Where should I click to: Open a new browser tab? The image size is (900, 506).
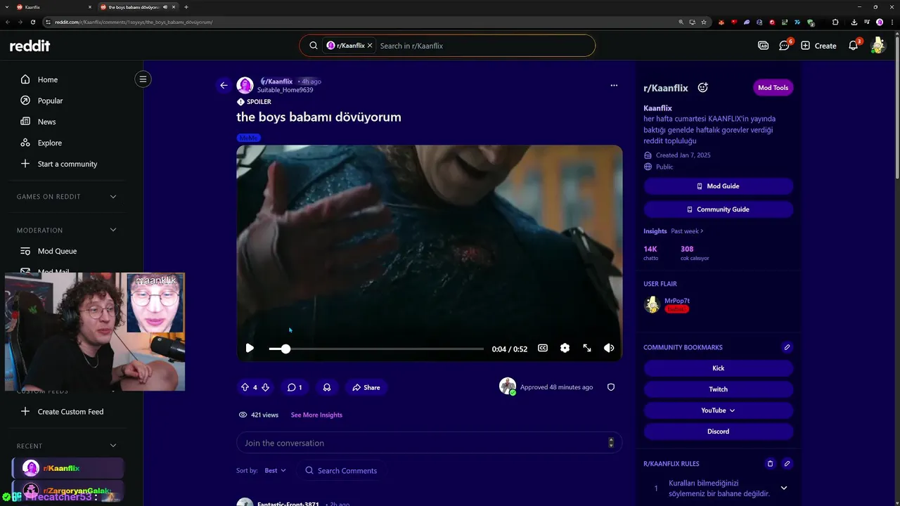(x=186, y=7)
